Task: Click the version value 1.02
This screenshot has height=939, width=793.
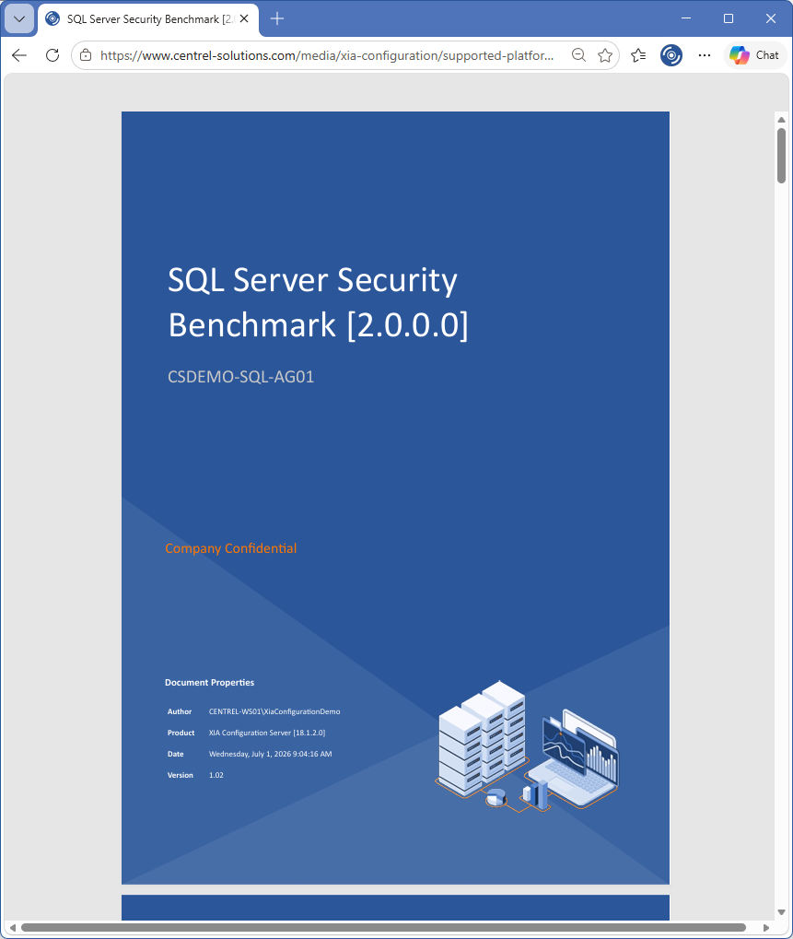Action: click(x=216, y=775)
